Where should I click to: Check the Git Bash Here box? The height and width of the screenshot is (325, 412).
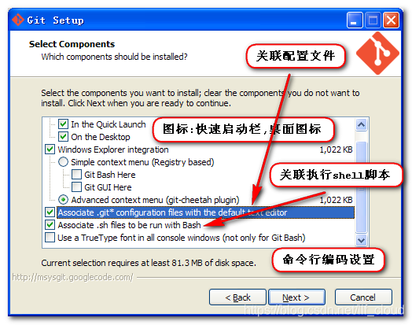point(76,175)
